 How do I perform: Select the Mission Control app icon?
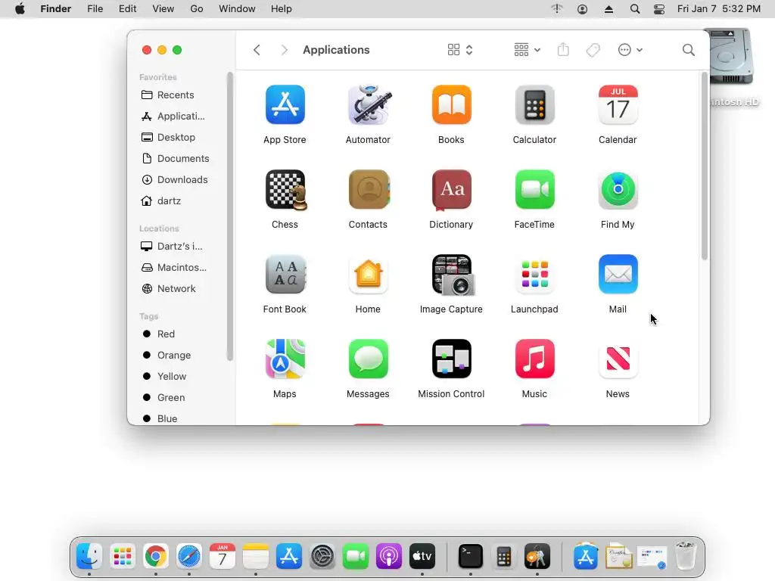coord(451,359)
